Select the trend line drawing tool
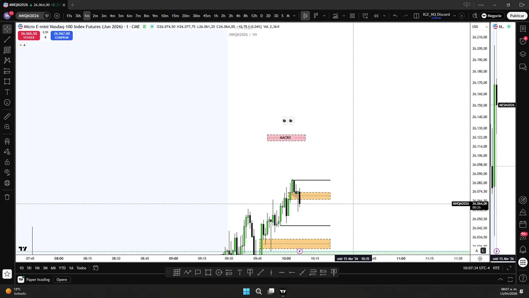529x298 pixels. [x=7, y=40]
